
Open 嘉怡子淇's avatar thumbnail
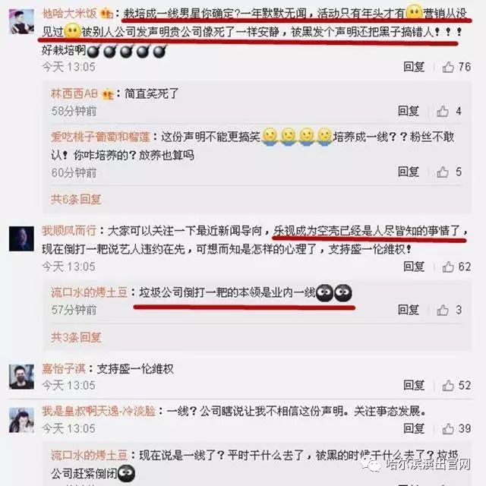pyautogui.click(x=21, y=377)
